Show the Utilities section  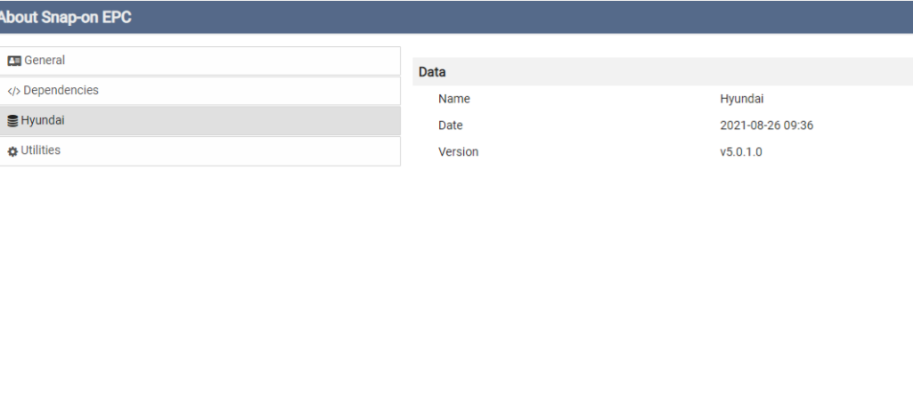[42, 150]
